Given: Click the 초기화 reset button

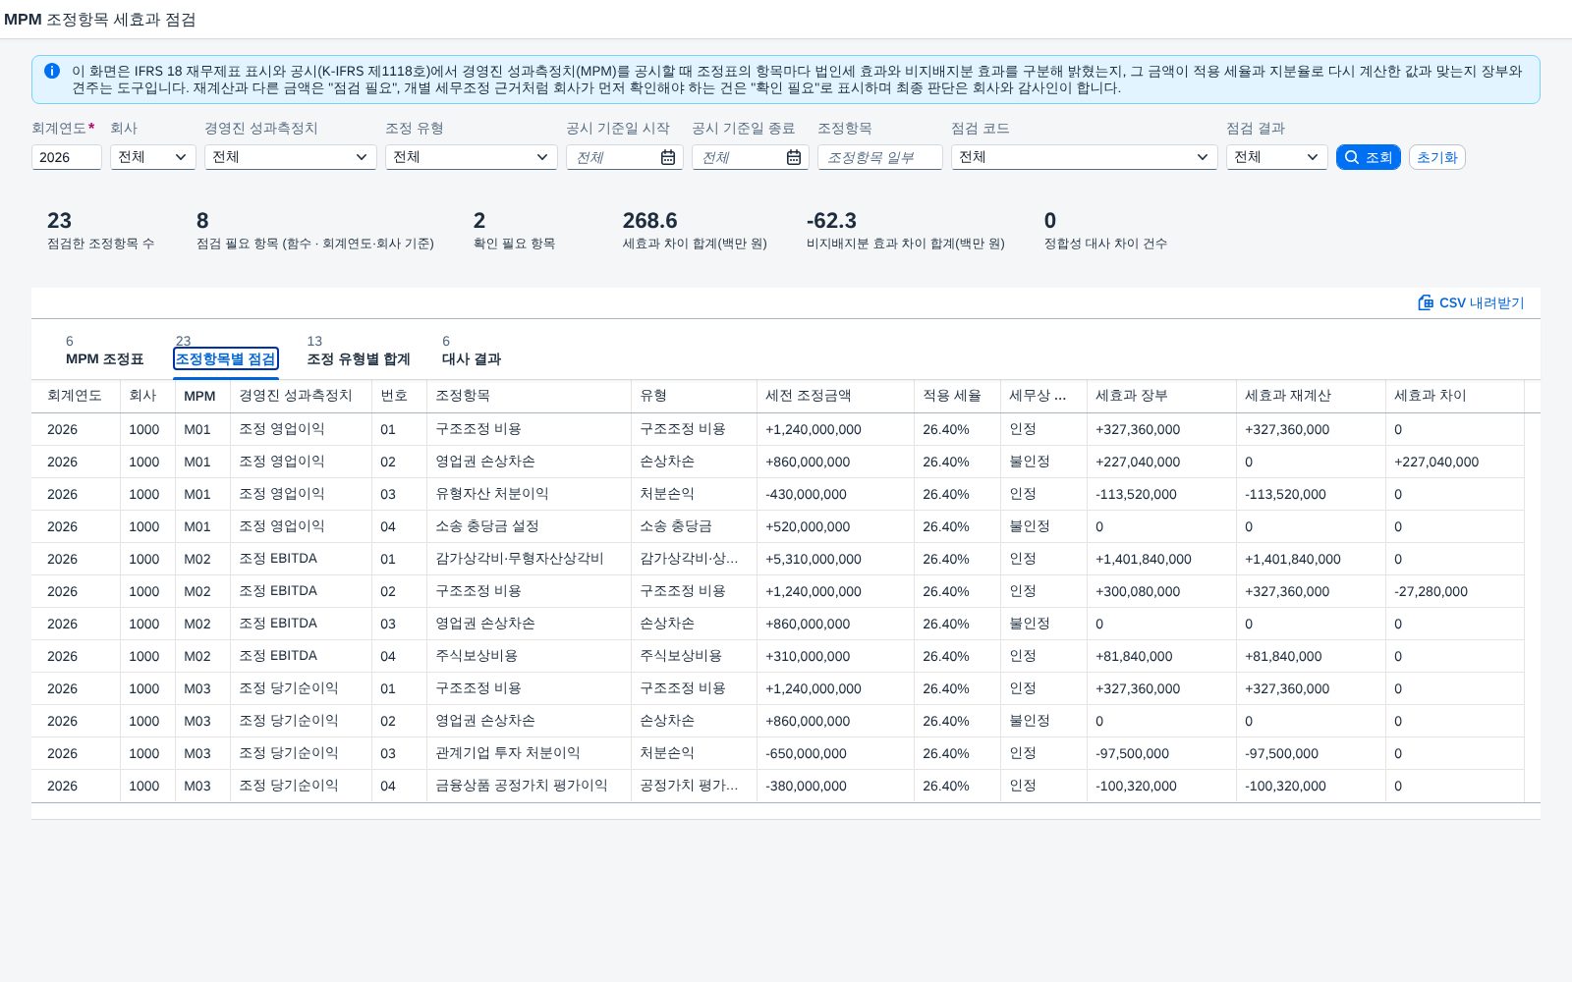Looking at the screenshot, I should click(x=1437, y=157).
